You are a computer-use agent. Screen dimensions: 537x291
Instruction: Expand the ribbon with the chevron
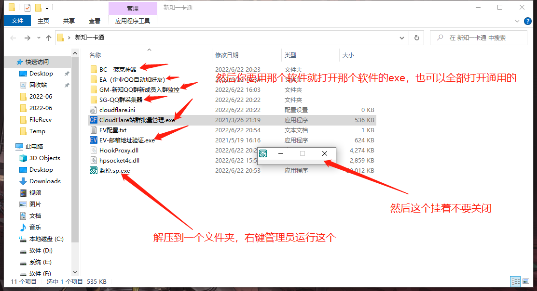coord(517,21)
